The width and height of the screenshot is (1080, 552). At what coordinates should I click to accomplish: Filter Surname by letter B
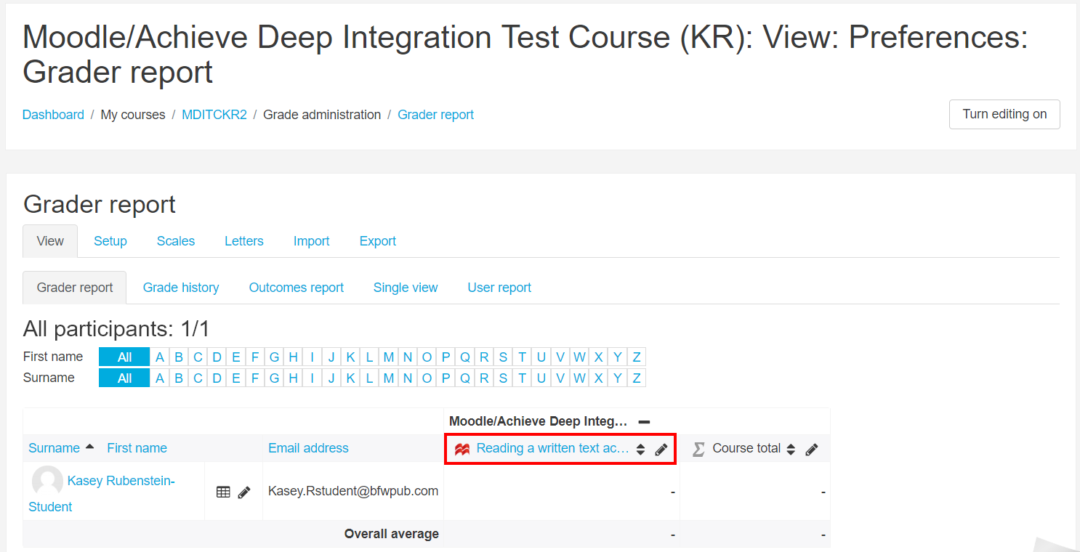[x=179, y=378]
